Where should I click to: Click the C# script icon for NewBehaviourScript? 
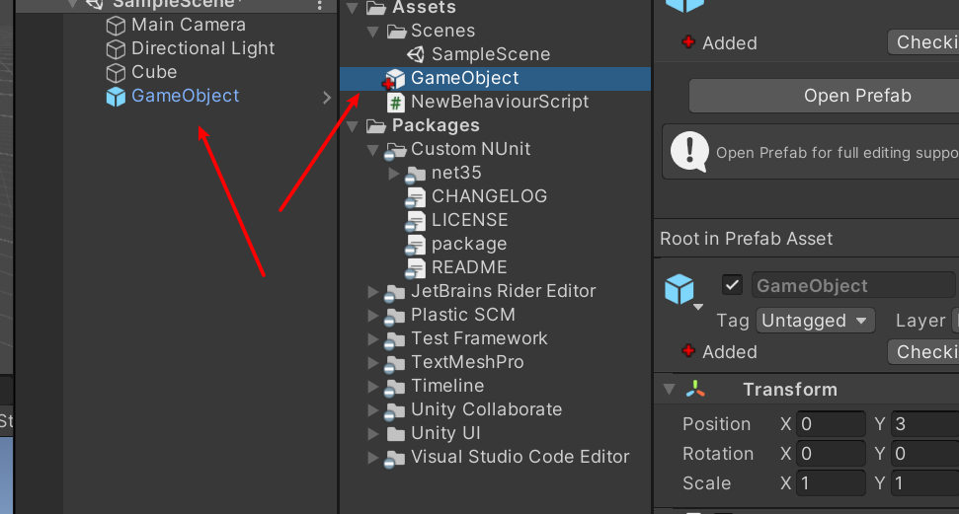point(396,102)
